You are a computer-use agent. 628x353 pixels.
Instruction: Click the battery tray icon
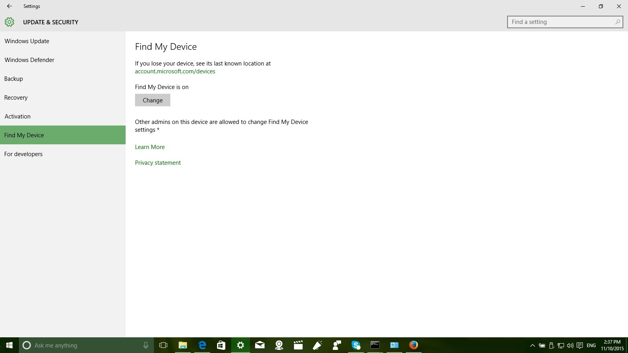[x=542, y=346]
